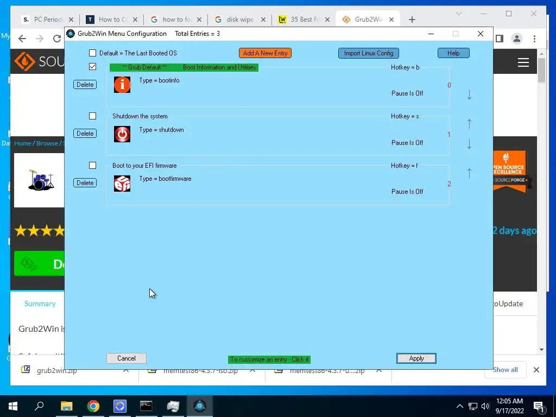
Task: Open volume control in system tray
Action: pos(485,406)
